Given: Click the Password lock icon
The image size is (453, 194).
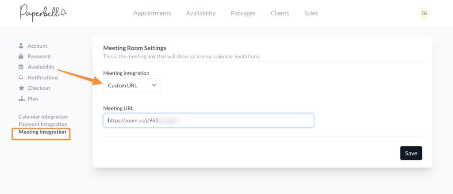Looking at the screenshot, I should coord(21,57).
